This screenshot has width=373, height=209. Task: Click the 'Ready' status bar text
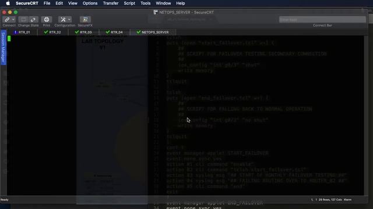[5, 200]
